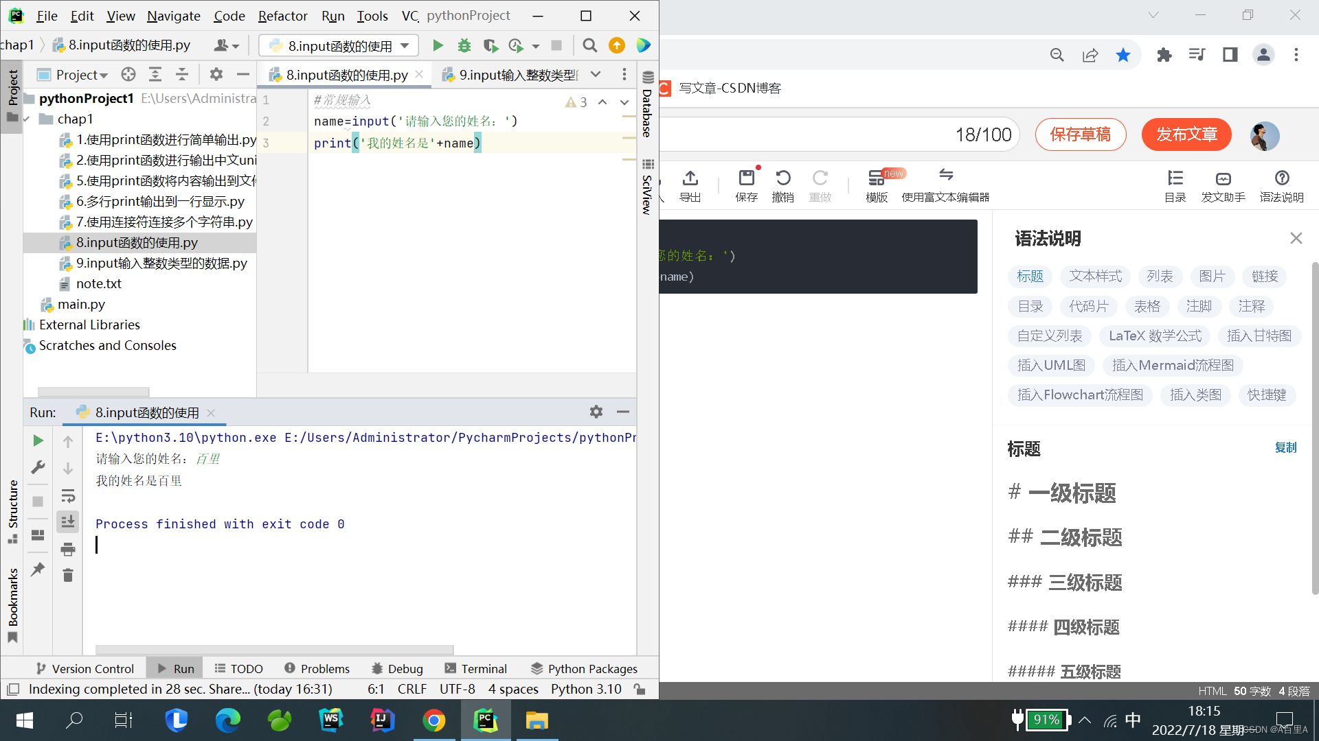This screenshot has width=1319, height=741.
Task: Toggle soft-wrap in the Run console
Action: click(x=67, y=495)
